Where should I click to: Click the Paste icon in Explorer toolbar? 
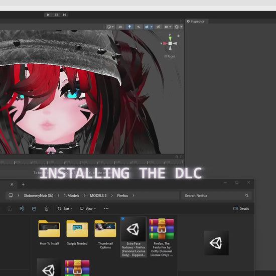click(10, 209)
